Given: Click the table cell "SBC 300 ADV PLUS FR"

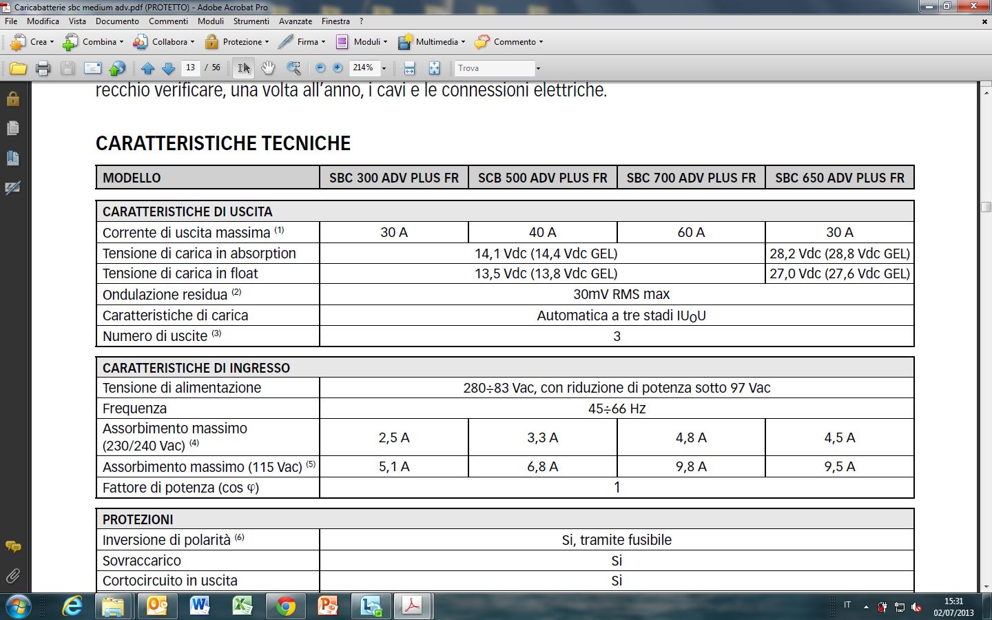Looking at the screenshot, I should tap(394, 178).
